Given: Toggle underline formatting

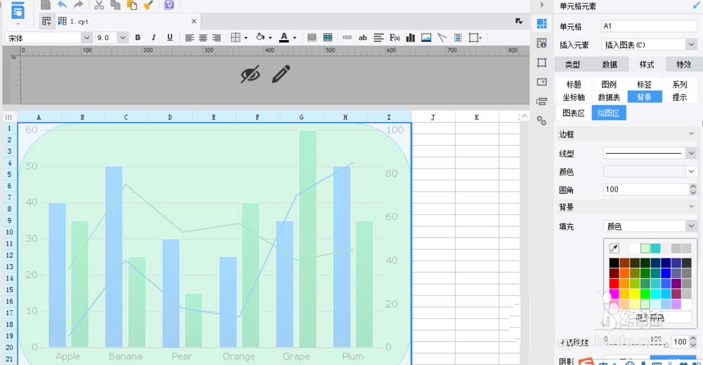Looking at the screenshot, I should click(x=169, y=38).
